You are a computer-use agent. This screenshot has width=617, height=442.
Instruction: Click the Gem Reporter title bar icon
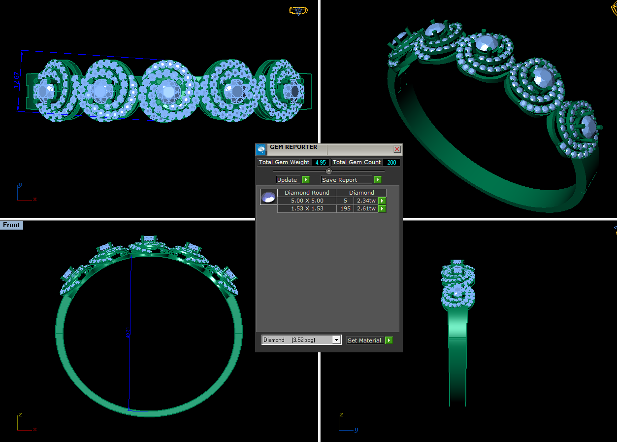tap(261, 149)
